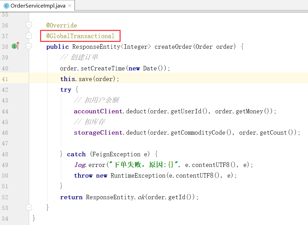Click the string "下单失败，原因:{}"
Image resolution: width=308 pixels, height=225 pixels.
[x=143, y=165]
